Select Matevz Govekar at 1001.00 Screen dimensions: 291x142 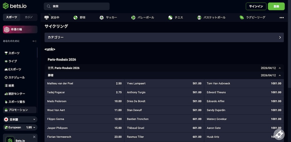coord(244,119)
